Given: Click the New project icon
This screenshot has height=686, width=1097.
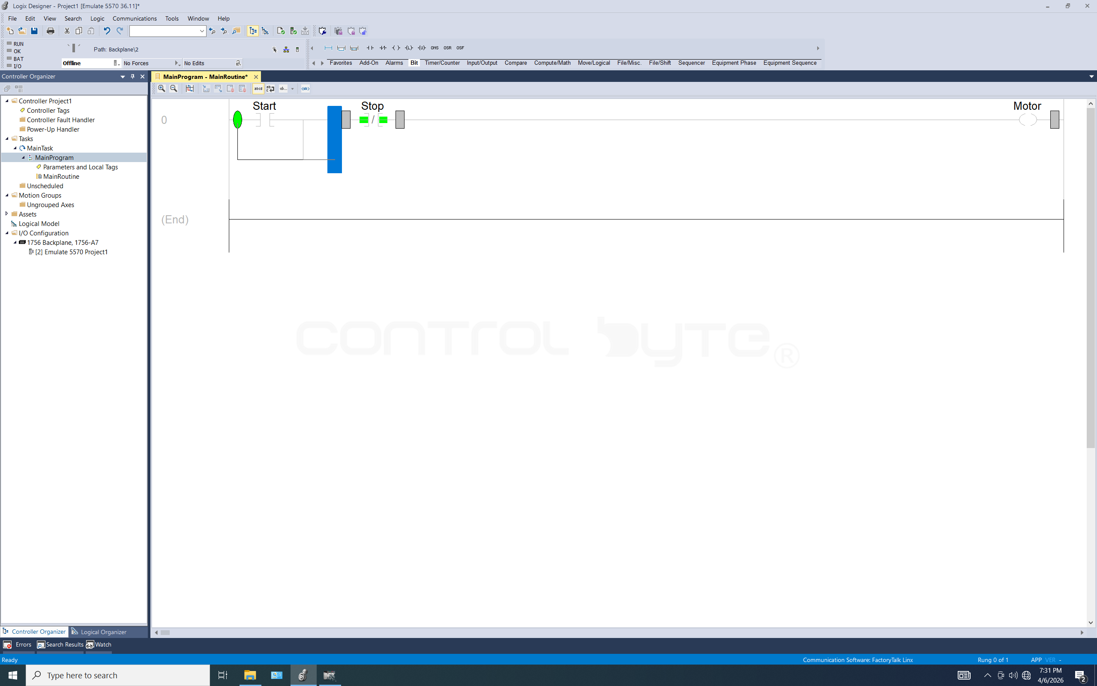Looking at the screenshot, I should 10,31.
